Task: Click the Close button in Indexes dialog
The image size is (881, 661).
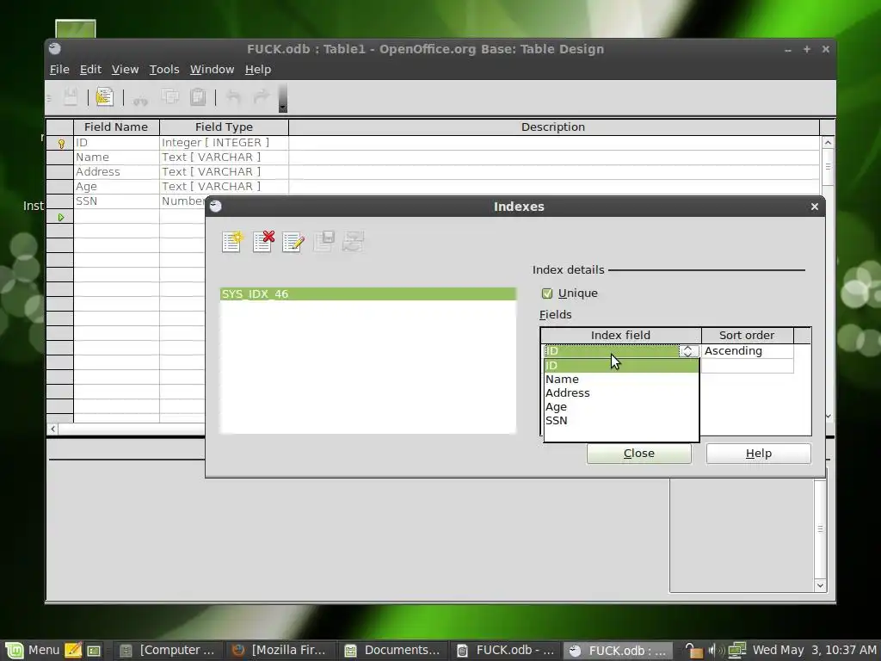Action: pos(639,454)
